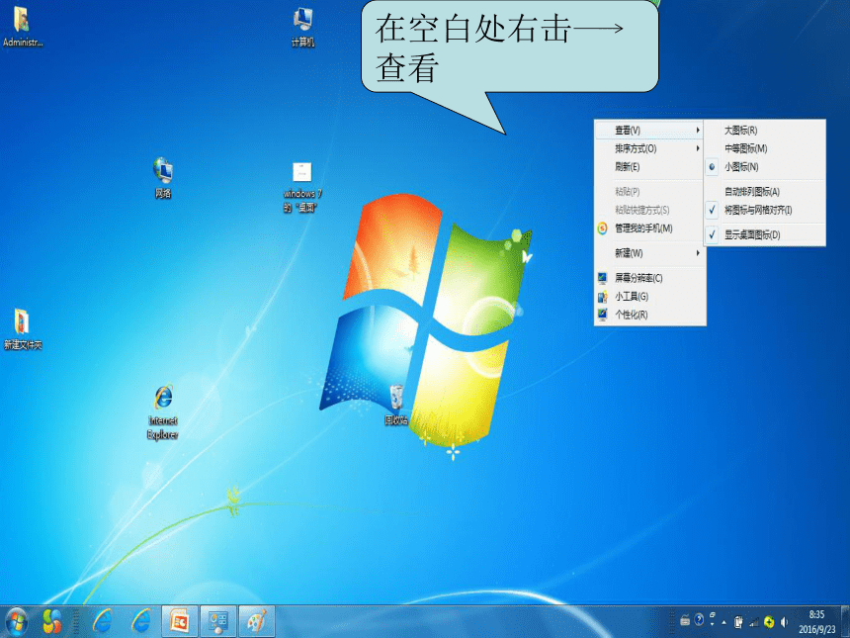
Task: Click the network signal tray icon
Action: (754, 622)
